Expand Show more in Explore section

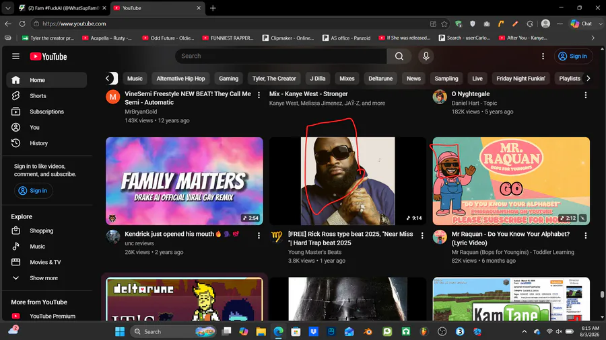click(x=46, y=278)
